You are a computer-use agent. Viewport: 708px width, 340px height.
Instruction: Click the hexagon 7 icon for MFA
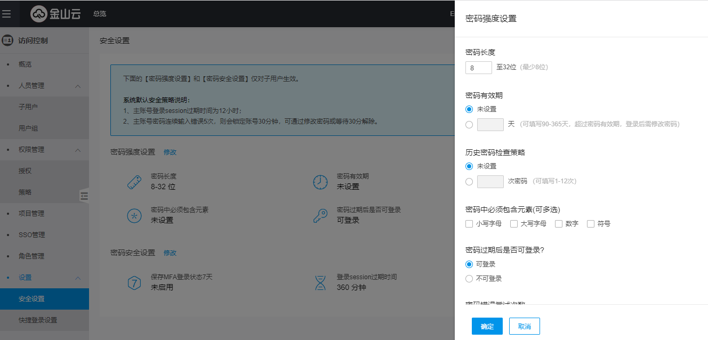[x=134, y=282]
